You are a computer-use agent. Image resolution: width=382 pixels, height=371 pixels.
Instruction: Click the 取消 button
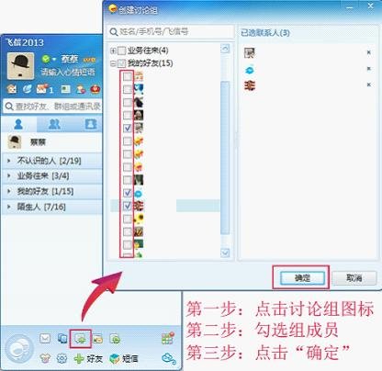point(354,278)
